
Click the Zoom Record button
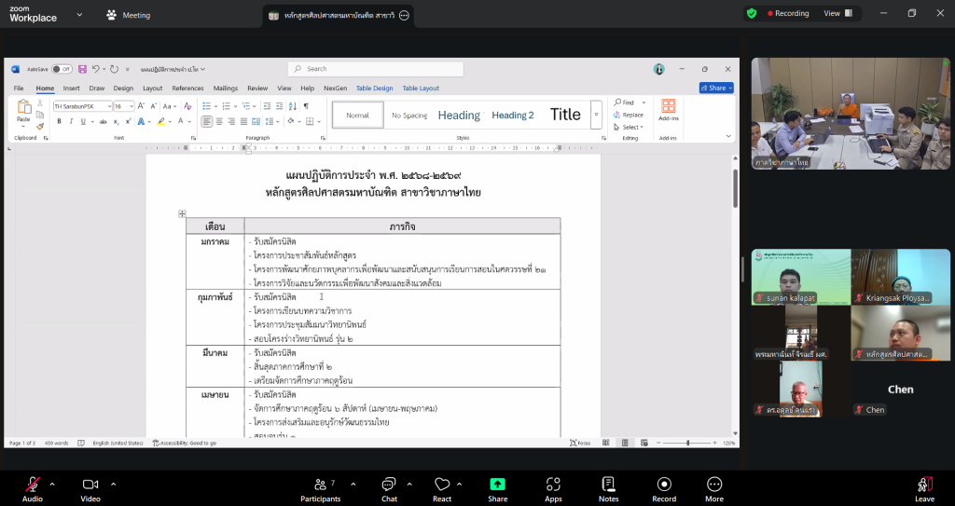[x=664, y=489]
